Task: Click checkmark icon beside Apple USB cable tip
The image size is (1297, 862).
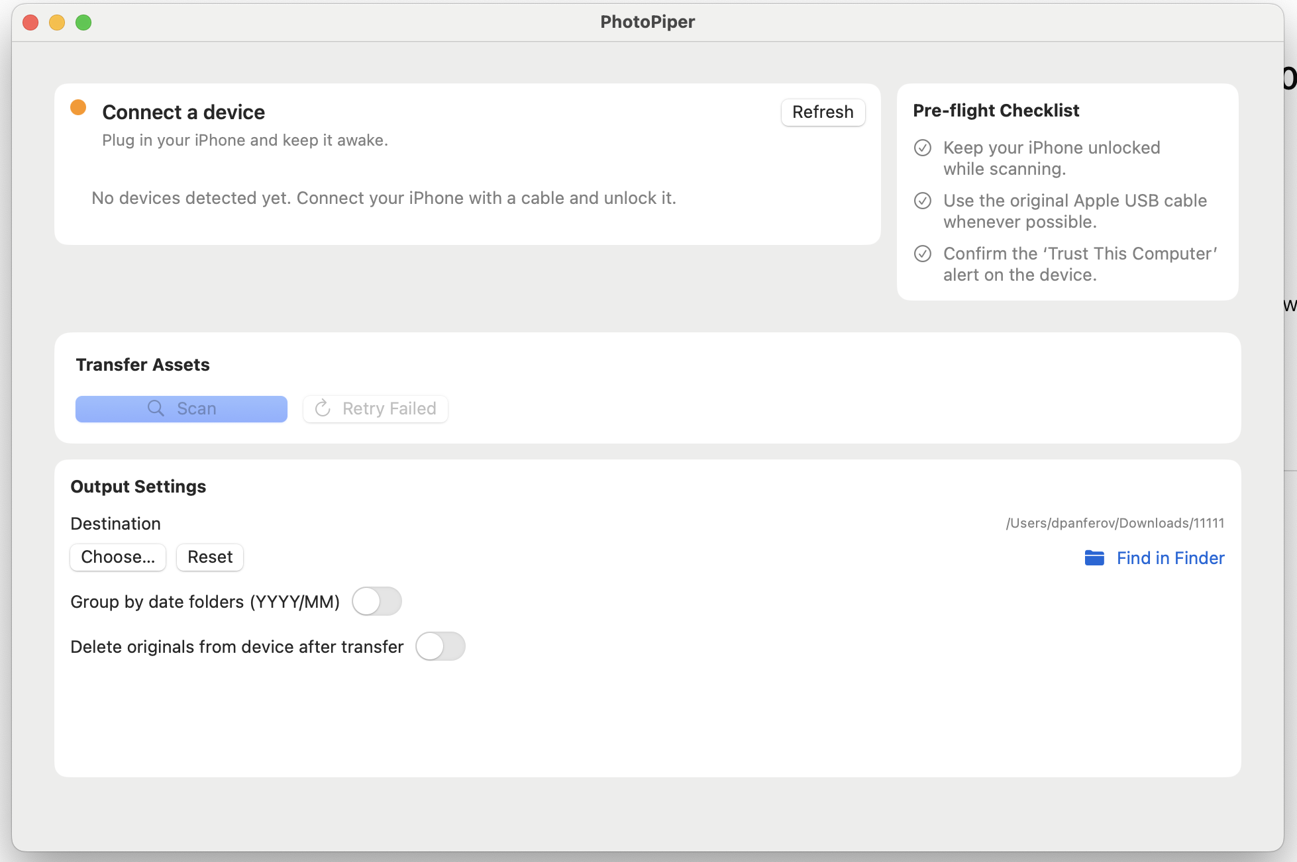Action: click(923, 200)
